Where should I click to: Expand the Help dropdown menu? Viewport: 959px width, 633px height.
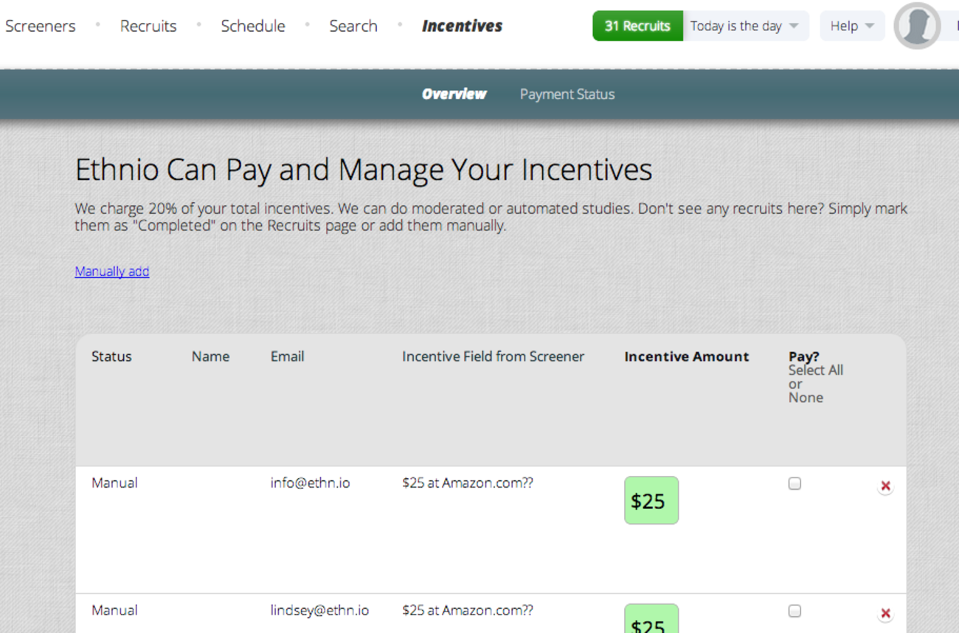[x=851, y=26]
